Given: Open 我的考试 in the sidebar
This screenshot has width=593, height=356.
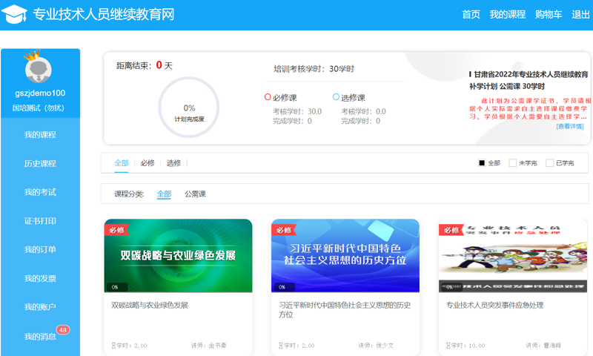Looking at the screenshot, I should pos(40,192).
